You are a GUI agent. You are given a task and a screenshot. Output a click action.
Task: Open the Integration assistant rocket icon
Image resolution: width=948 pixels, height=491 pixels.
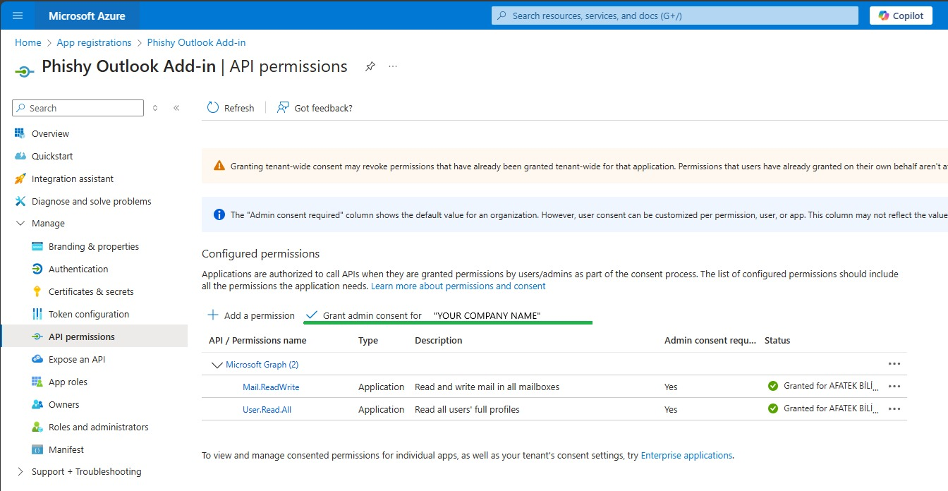tap(20, 178)
